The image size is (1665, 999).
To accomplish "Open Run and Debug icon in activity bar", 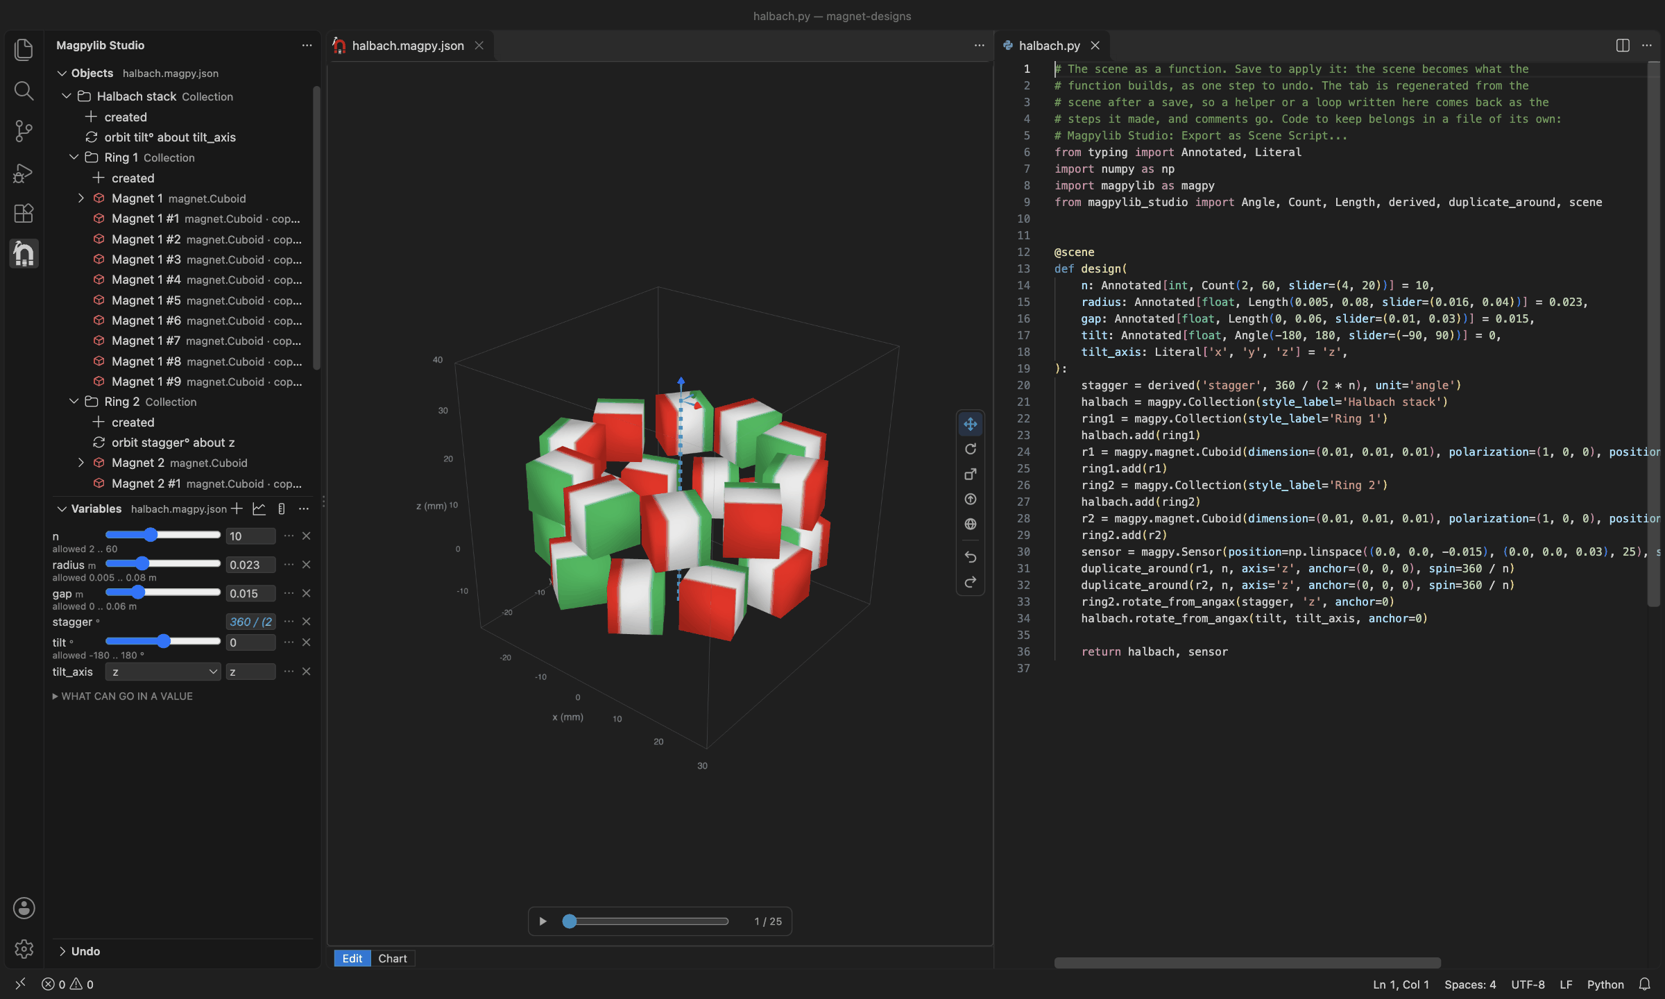I will [24, 172].
